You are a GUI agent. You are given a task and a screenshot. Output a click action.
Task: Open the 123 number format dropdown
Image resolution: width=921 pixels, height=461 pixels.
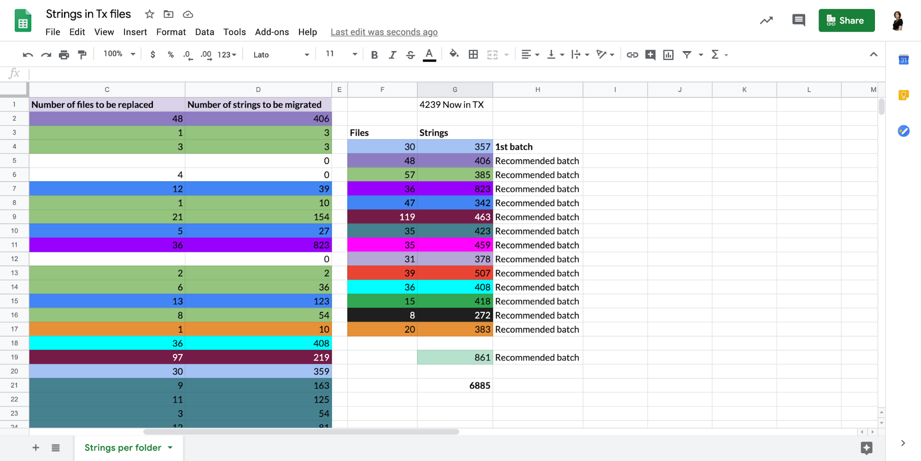coord(227,55)
